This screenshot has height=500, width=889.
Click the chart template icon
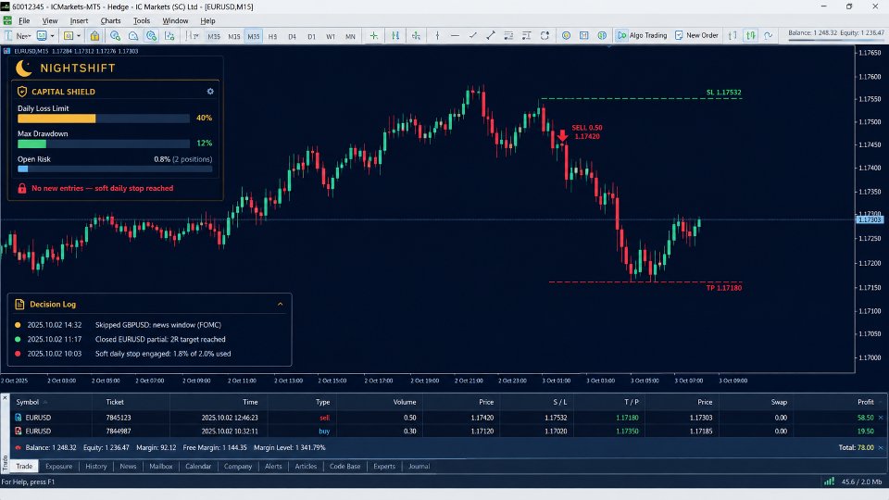tap(69, 36)
